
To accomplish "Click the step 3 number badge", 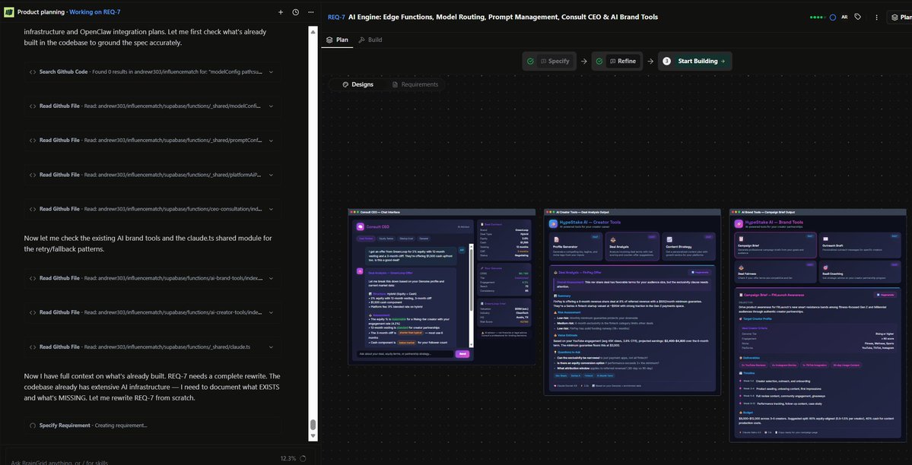I will [x=666, y=61].
